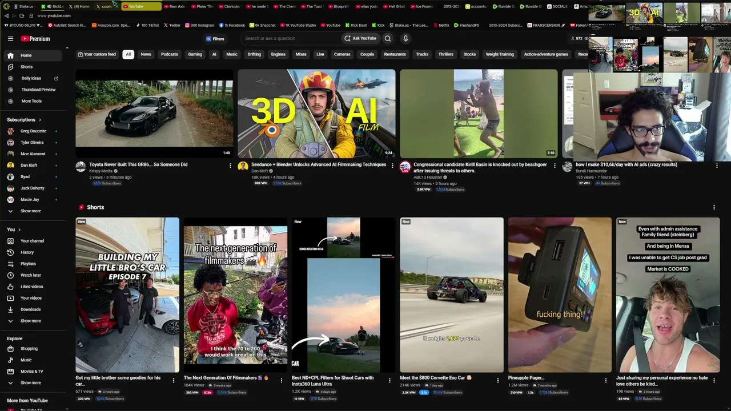Open the Market is COOKED short
This screenshot has width=731, height=411.
pyautogui.click(x=668, y=295)
